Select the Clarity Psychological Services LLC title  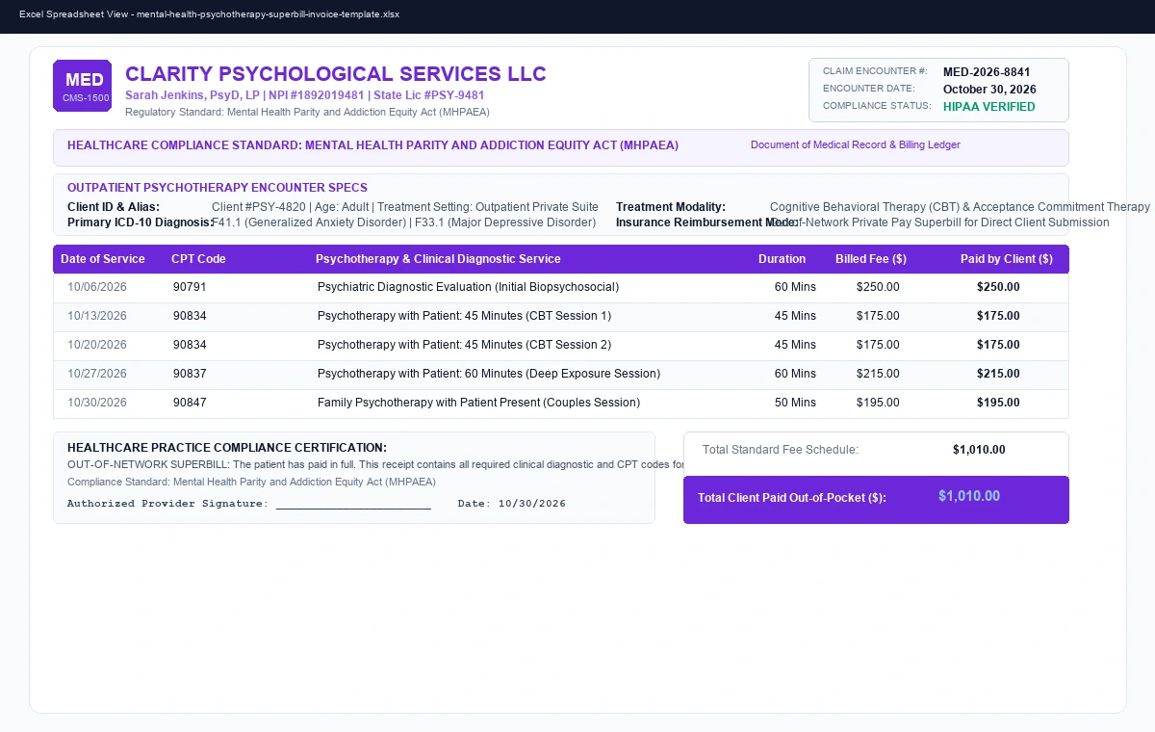point(336,74)
